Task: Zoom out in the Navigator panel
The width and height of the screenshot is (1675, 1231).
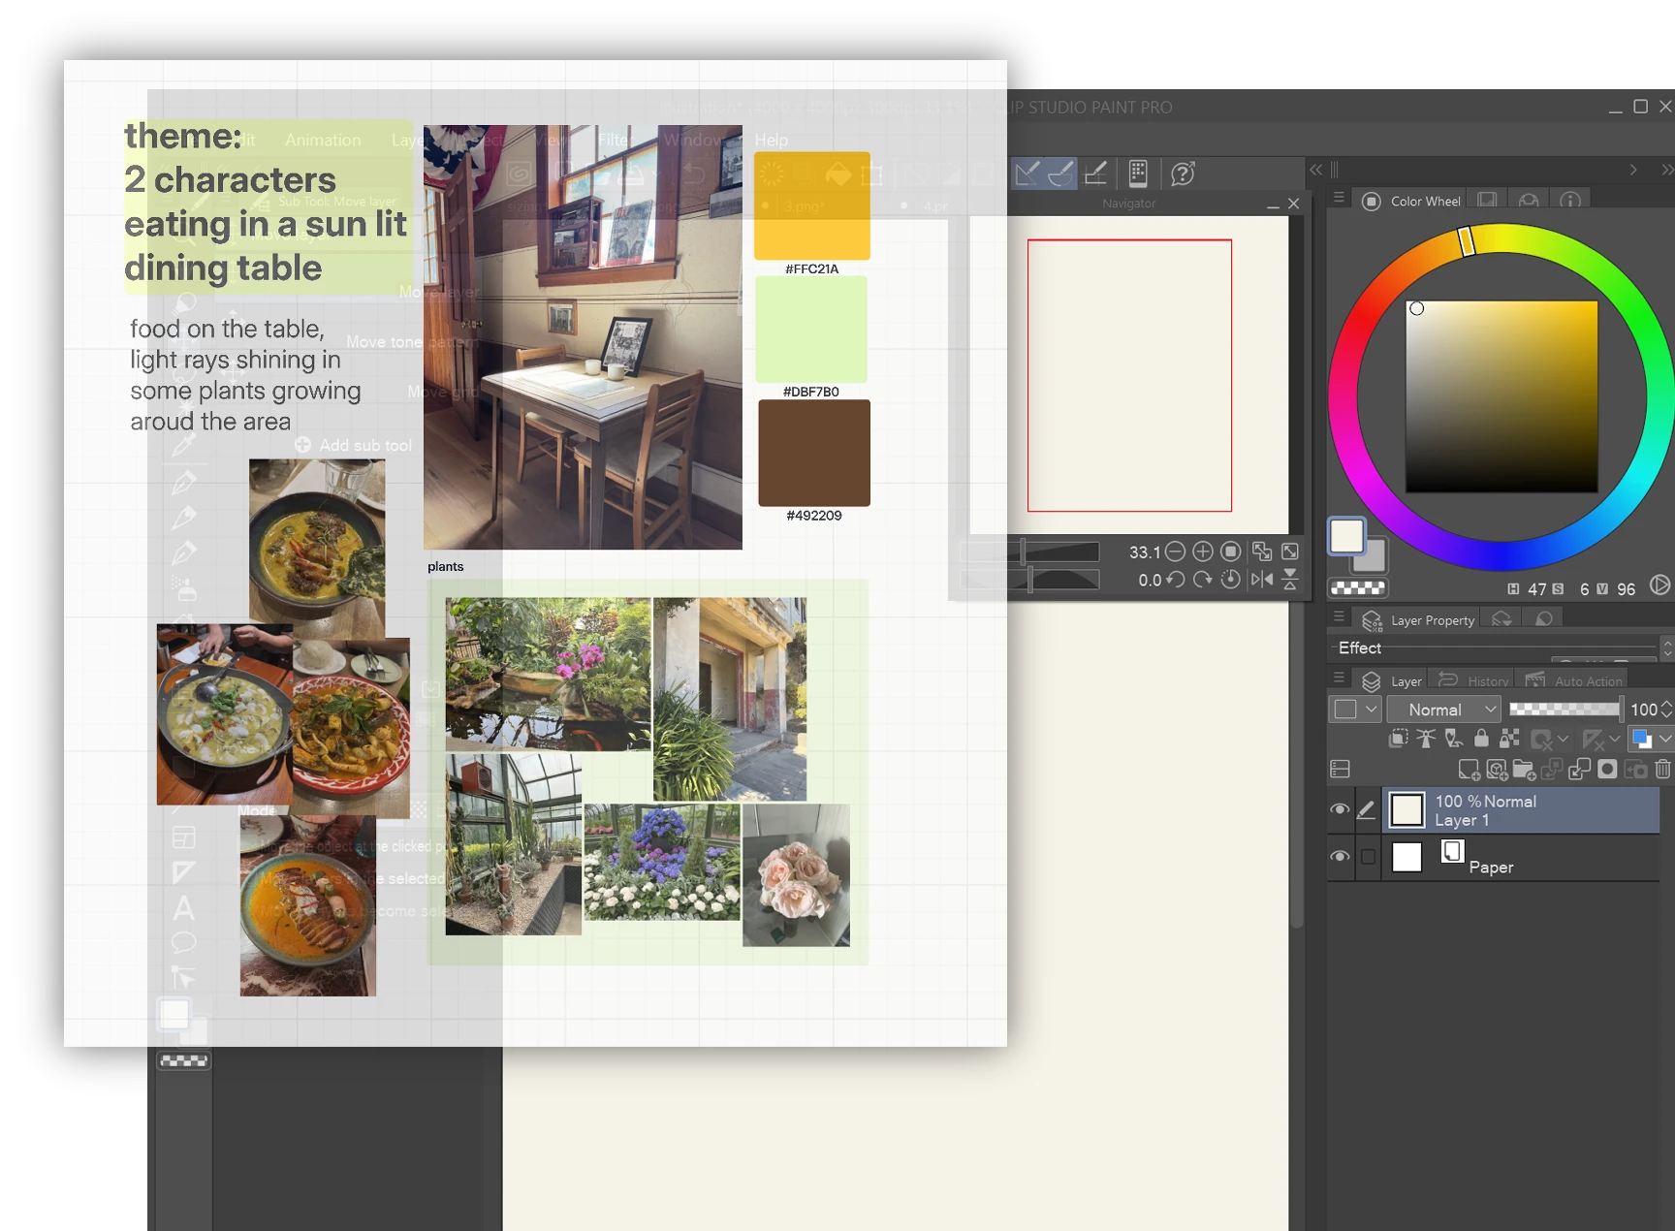Action: [1175, 552]
